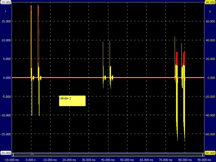Grab the left end handle of the horizontal scrollbar

click(12, 155)
